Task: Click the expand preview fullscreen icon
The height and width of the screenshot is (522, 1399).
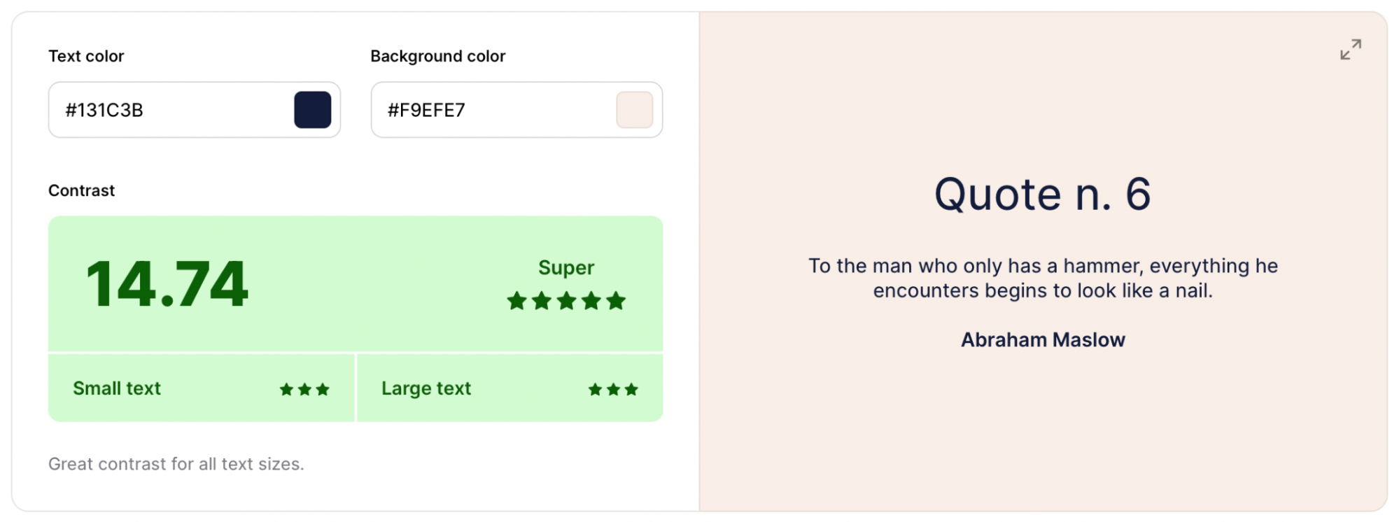Action: tap(1350, 50)
